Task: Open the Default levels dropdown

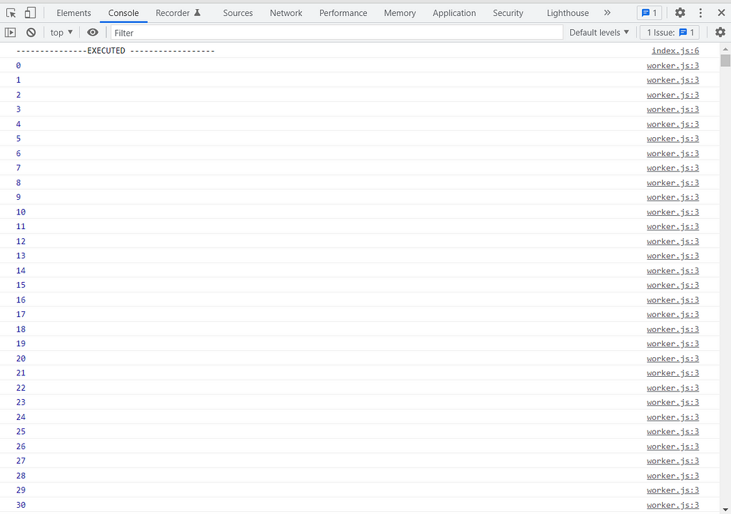Action: point(599,33)
